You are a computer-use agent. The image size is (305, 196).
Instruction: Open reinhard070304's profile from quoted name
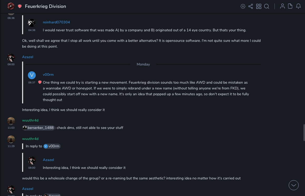click(x=56, y=22)
